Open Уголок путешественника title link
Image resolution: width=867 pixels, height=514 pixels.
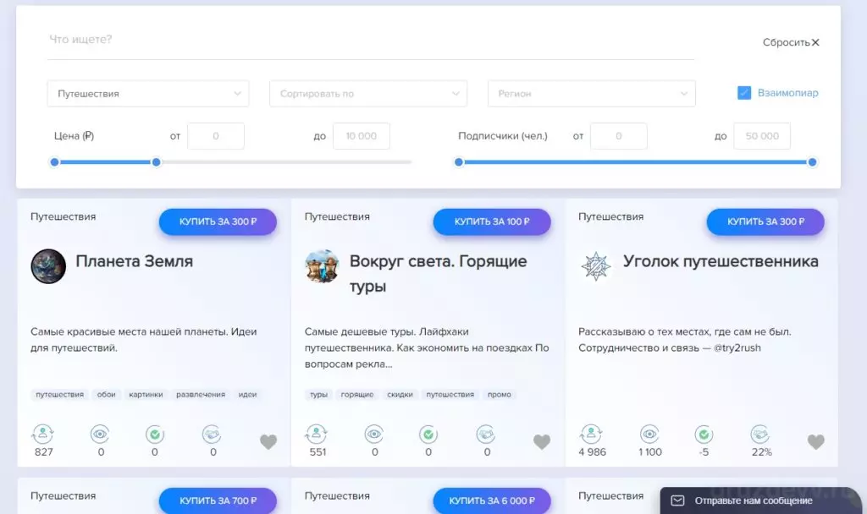pyautogui.click(x=721, y=261)
